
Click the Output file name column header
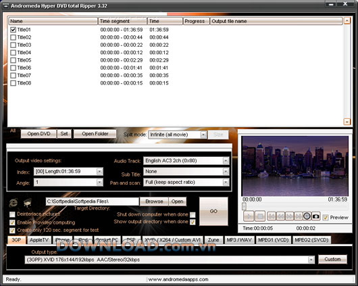coord(276,21)
